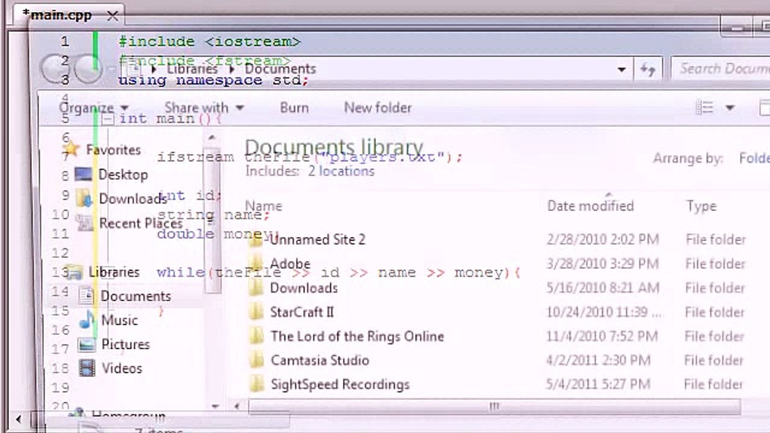Click the file list horizontal scrollbar
Image resolution: width=770 pixels, height=433 pixels.
pyautogui.click(x=494, y=407)
